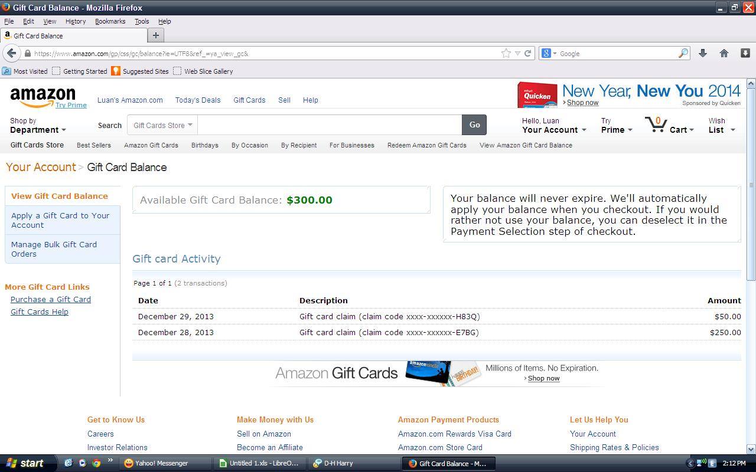
Task: Open Manage Bulk Gift Card Orders
Action: [x=54, y=249]
